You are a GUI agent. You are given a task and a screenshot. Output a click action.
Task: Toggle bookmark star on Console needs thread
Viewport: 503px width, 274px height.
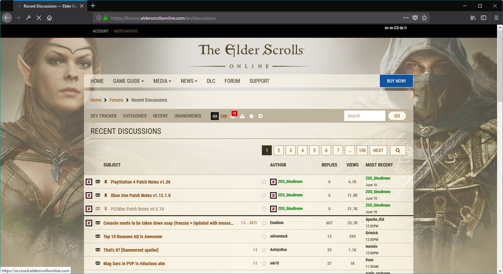(x=264, y=223)
